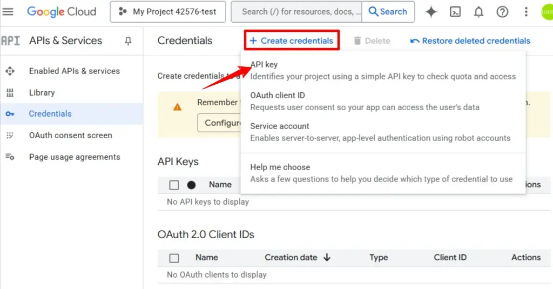The width and height of the screenshot is (553, 289).
Task: Select all API Keys checkbox
Action: point(174,185)
